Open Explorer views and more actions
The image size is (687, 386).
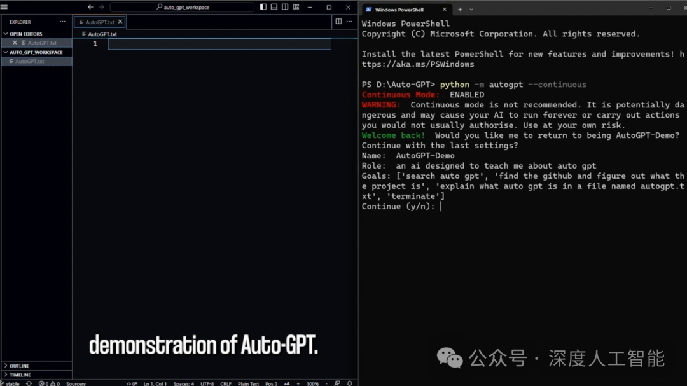tap(62, 22)
